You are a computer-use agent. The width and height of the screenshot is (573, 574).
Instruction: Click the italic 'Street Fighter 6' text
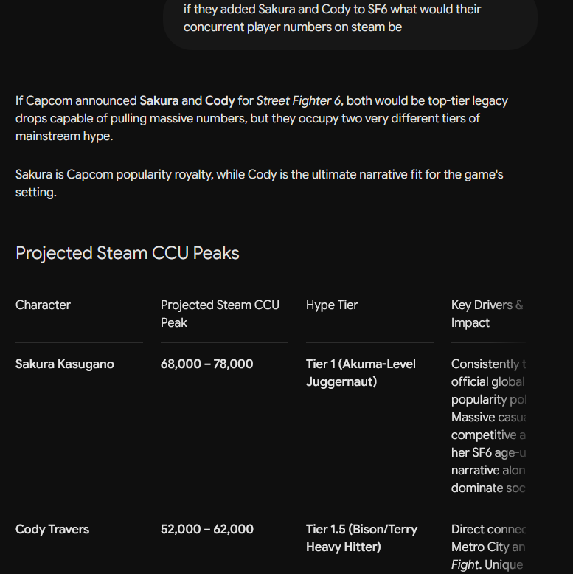click(x=298, y=100)
